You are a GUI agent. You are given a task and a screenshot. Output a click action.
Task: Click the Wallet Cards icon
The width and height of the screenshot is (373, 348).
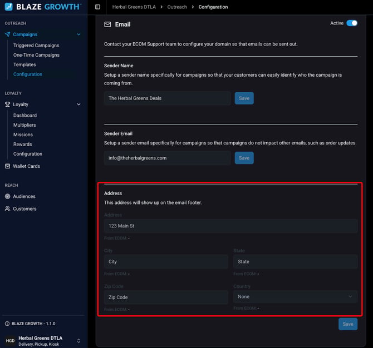click(x=8, y=166)
